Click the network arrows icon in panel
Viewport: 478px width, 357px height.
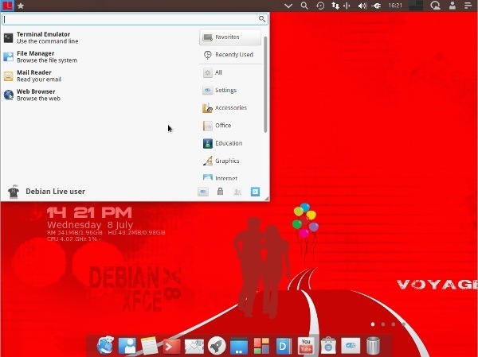pyautogui.click(x=335, y=6)
